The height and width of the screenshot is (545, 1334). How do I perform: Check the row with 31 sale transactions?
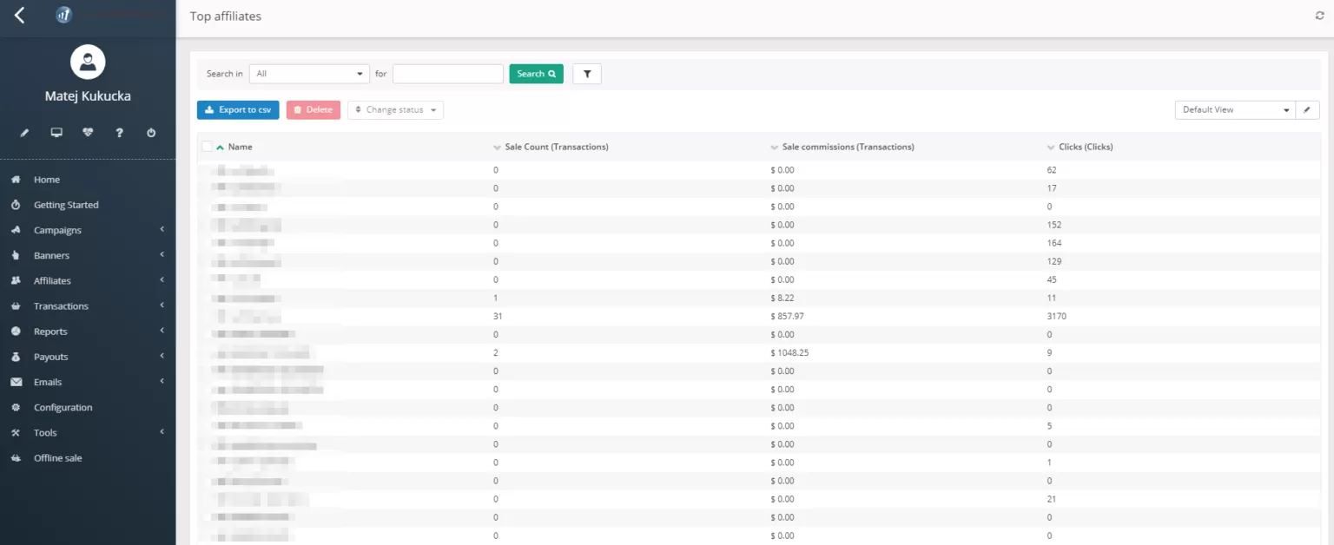(207, 316)
